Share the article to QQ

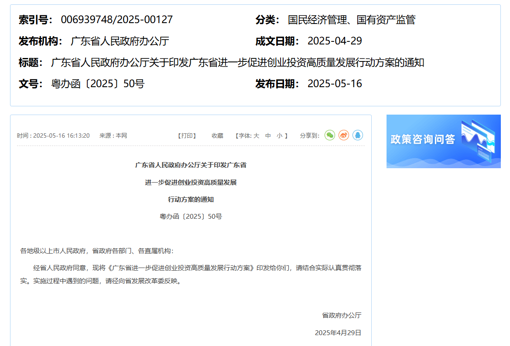point(358,135)
